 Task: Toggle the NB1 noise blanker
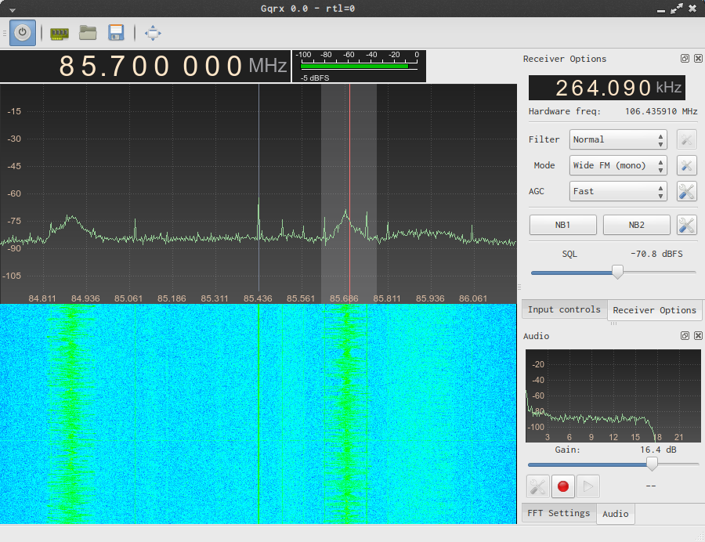(563, 225)
